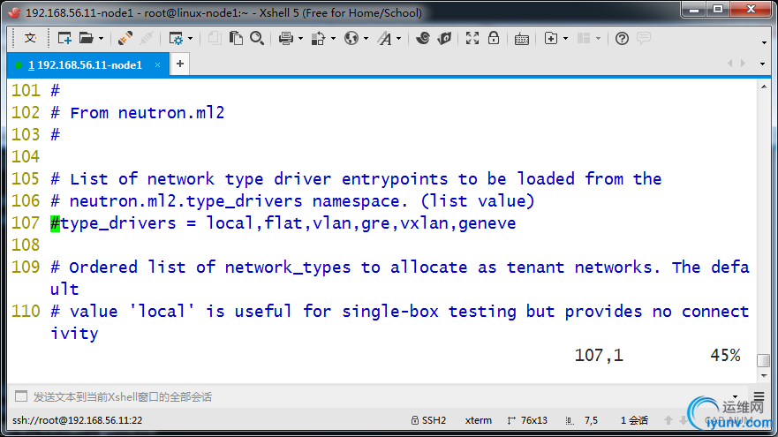This screenshot has height=437, width=778.
Task: Click the lock screen padlock icon
Action: click(x=494, y=38)
